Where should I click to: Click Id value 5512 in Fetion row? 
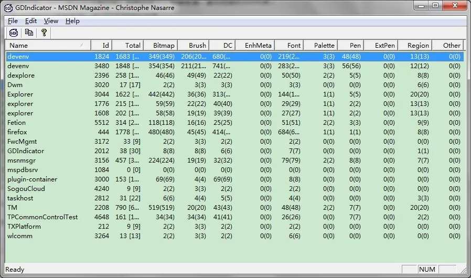tap(102, 123)
